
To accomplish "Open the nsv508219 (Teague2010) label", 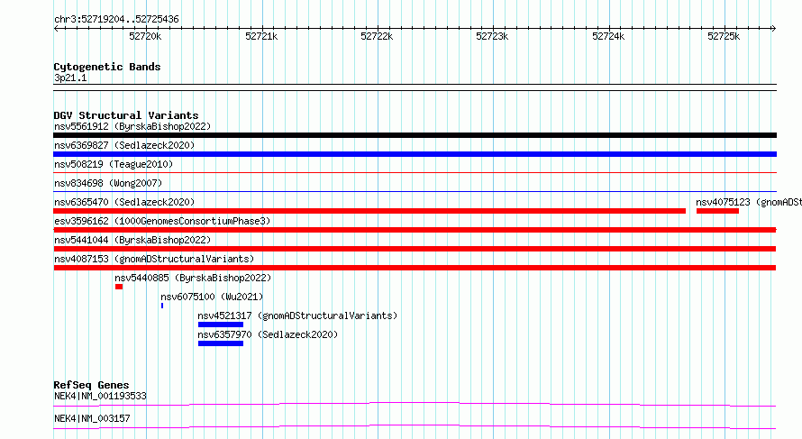I will tap(114, 164).
